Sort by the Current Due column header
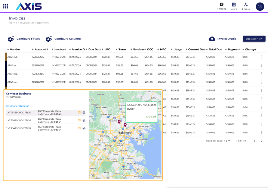This screenshot has width=268, height=188. [195, 50]
